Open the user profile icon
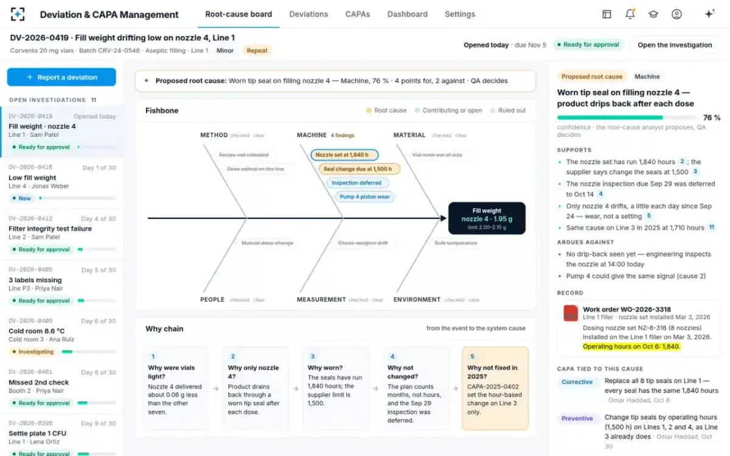Image resolution: width=730 pixels, height=456 pixels. pos(676,14)
